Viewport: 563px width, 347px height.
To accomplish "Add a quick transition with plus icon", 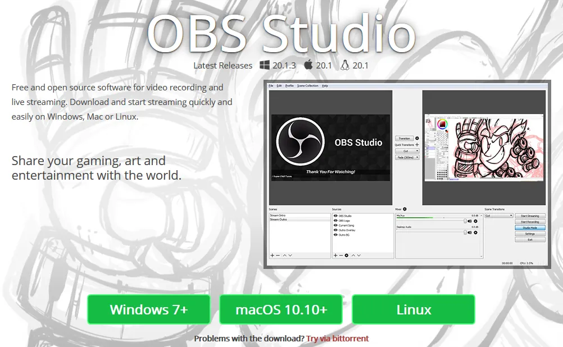I will (417, 145).
